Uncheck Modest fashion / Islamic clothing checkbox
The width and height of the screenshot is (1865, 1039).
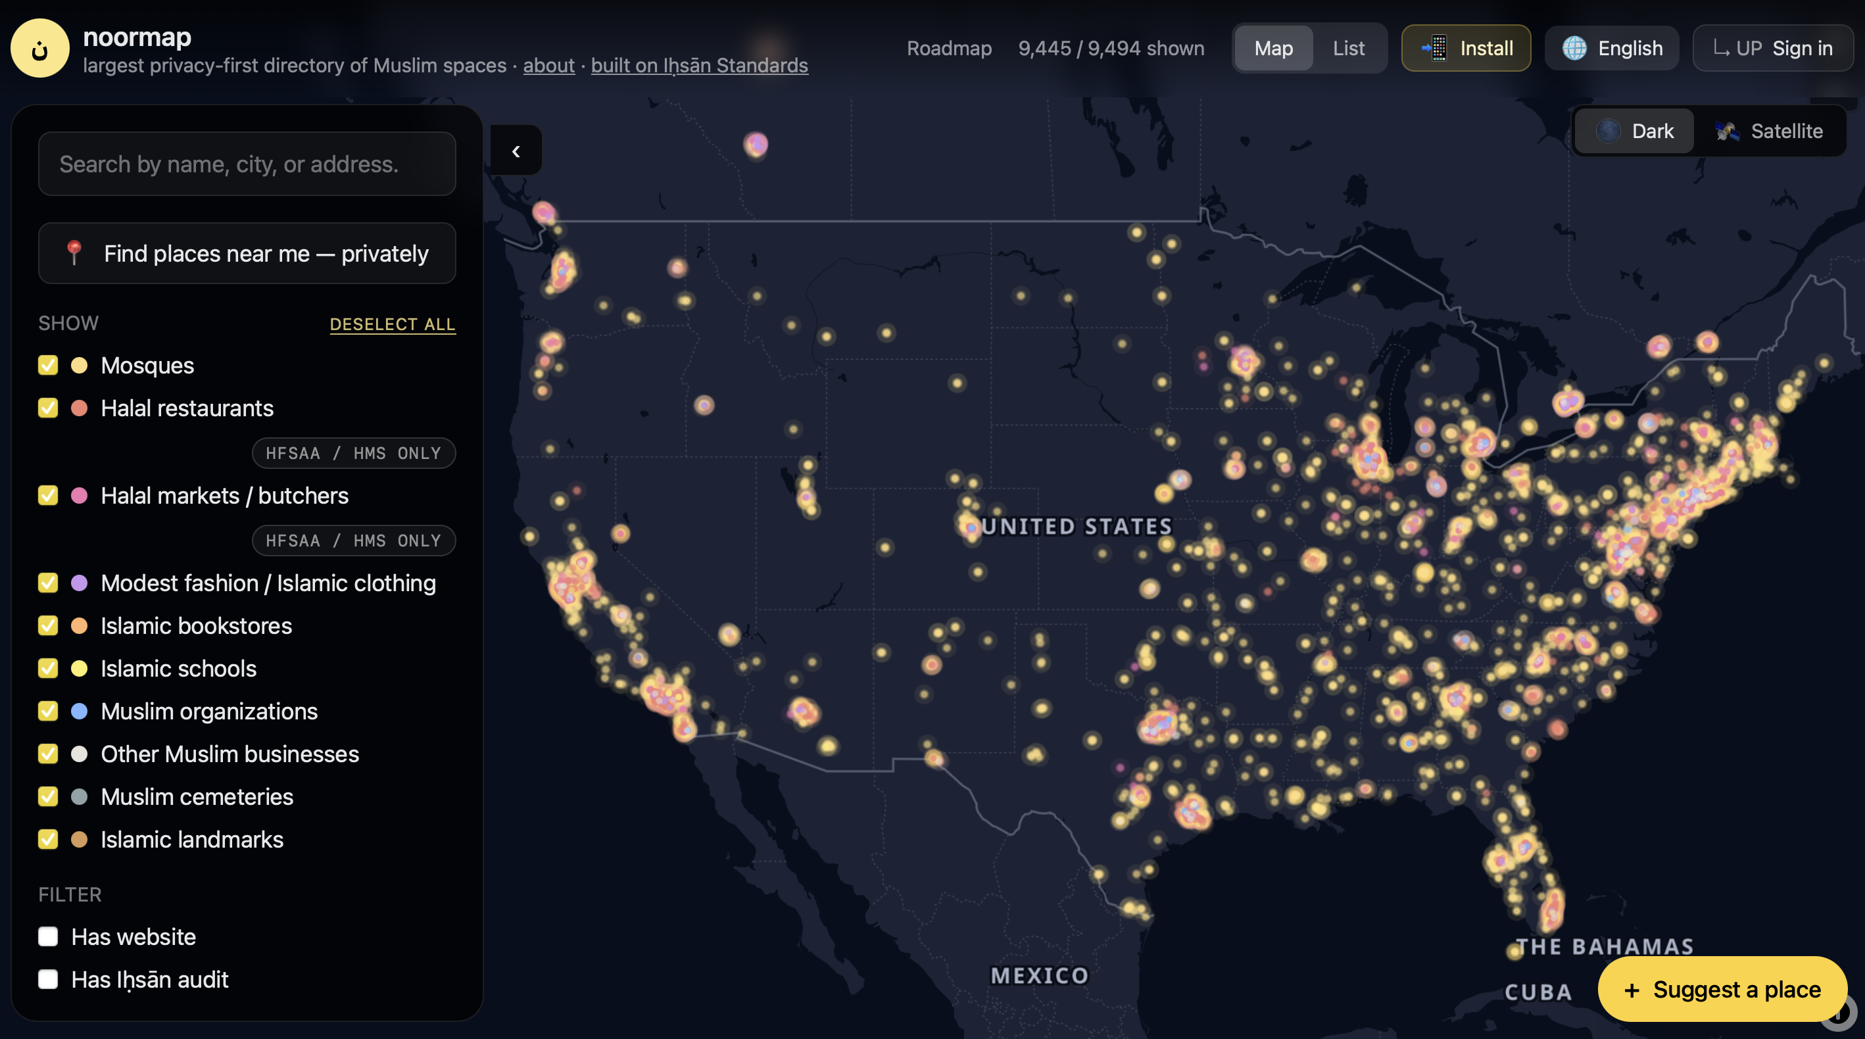(x=48, y=583)
